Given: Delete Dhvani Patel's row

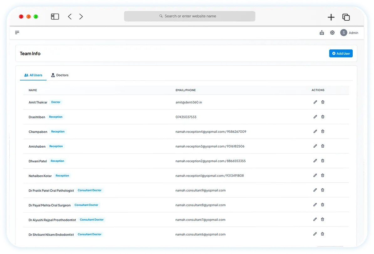Looking at the screenshot, I should pos(323,161).
